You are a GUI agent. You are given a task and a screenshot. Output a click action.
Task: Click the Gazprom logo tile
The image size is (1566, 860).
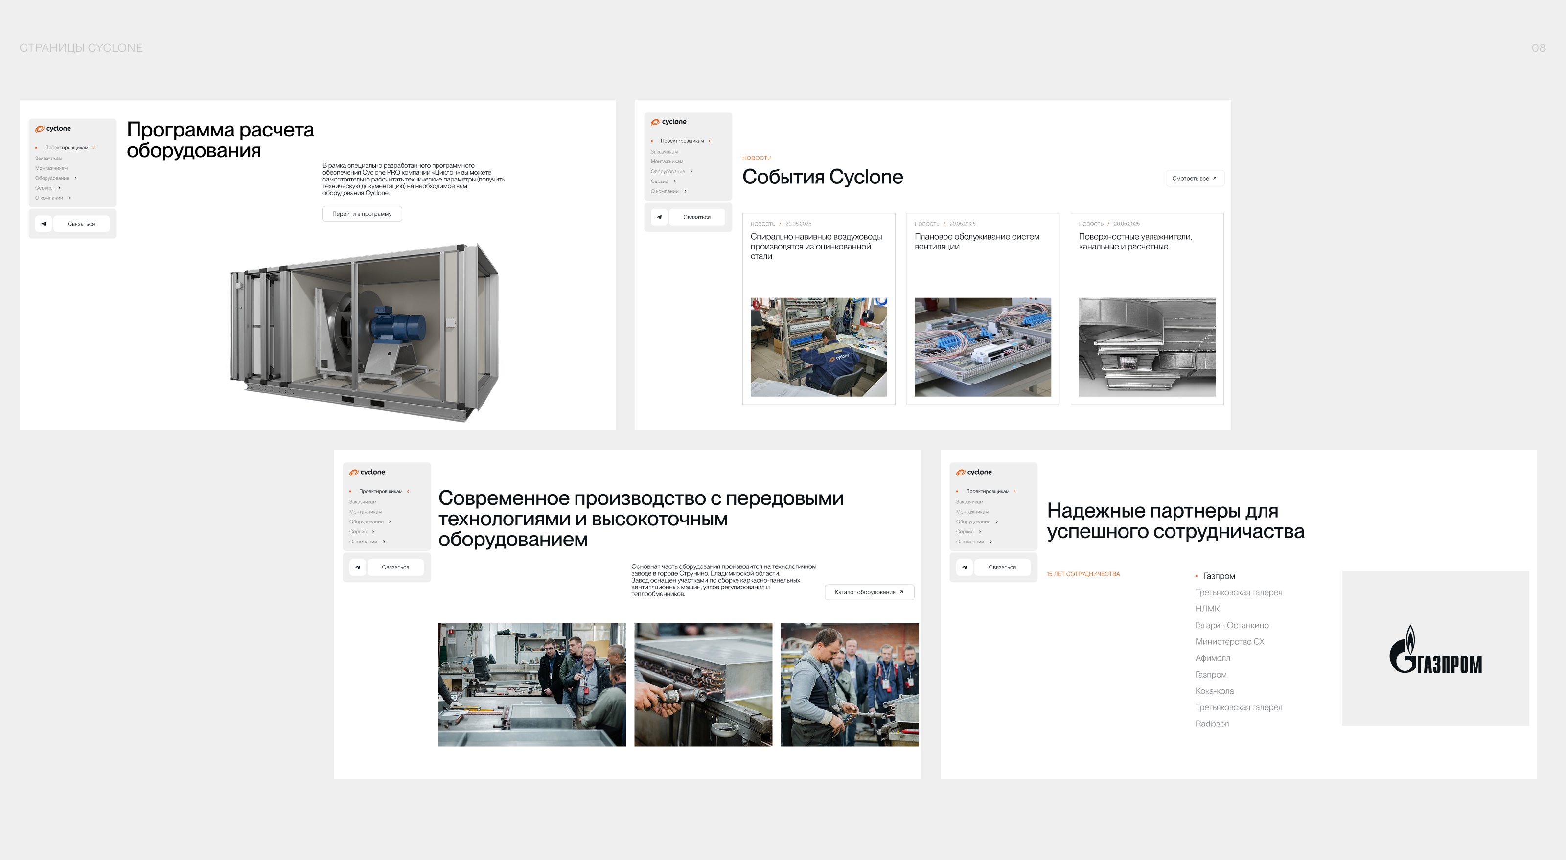(1435, 649)
